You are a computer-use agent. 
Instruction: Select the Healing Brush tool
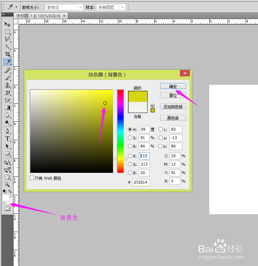[x=7, y=70]
